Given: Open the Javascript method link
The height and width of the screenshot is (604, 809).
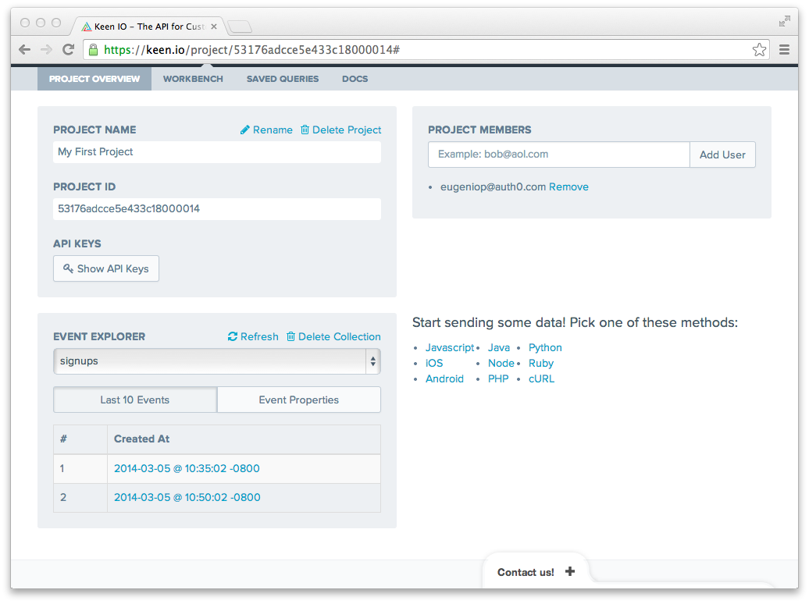Looking at the screenshot, I should [449, 347].
